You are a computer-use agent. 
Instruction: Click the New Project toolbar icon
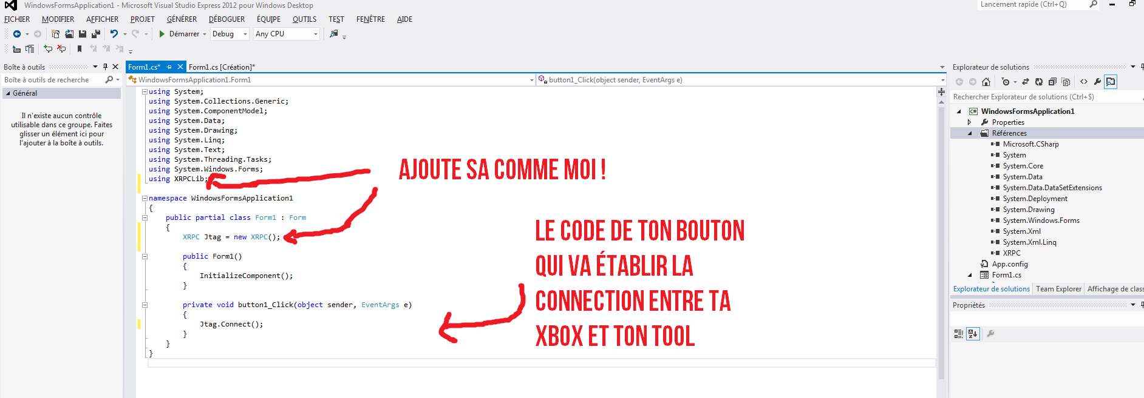coord(56,34)
